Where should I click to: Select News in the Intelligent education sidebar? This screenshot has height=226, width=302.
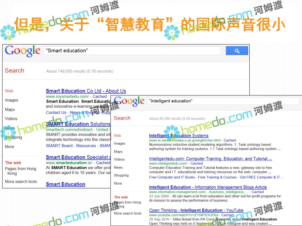[x=118, y=167]
